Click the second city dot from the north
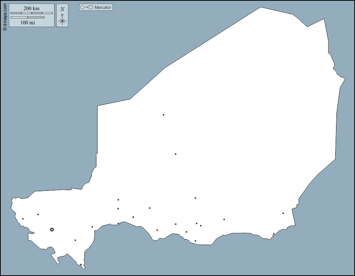The width and height of the screenshot is (355, 276). 175,154
